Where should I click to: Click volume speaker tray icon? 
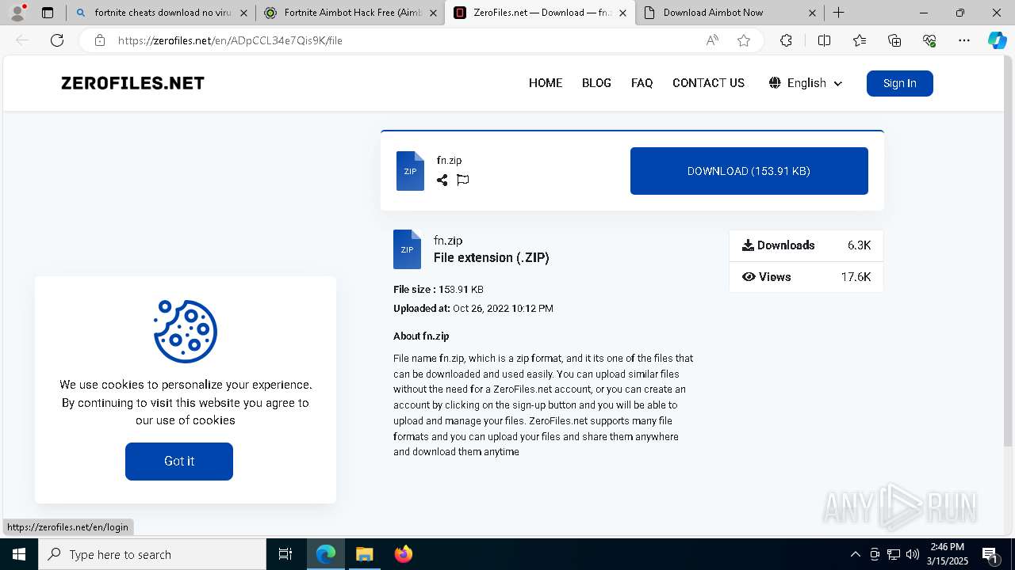(x=913, y=554)
